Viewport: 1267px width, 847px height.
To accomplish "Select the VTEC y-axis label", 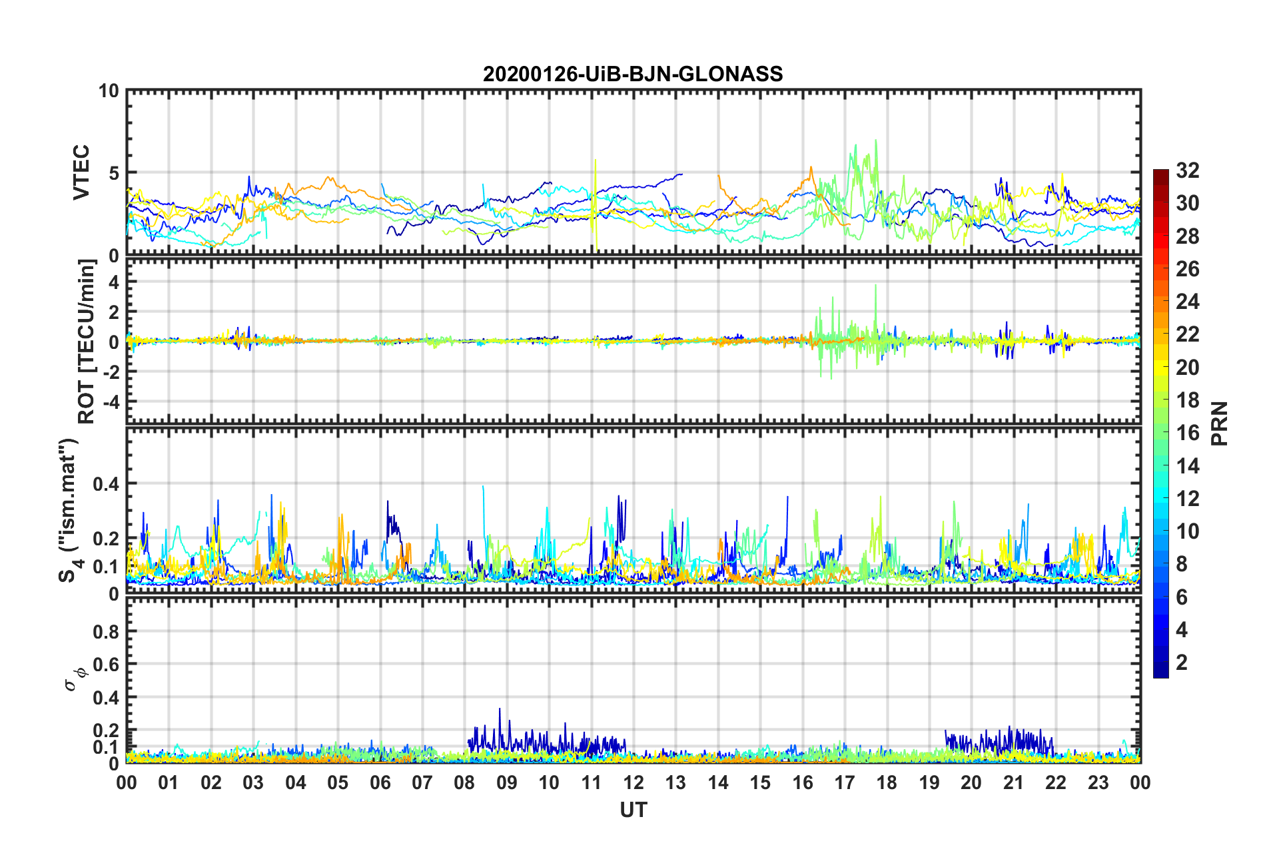I will (81, 172).
